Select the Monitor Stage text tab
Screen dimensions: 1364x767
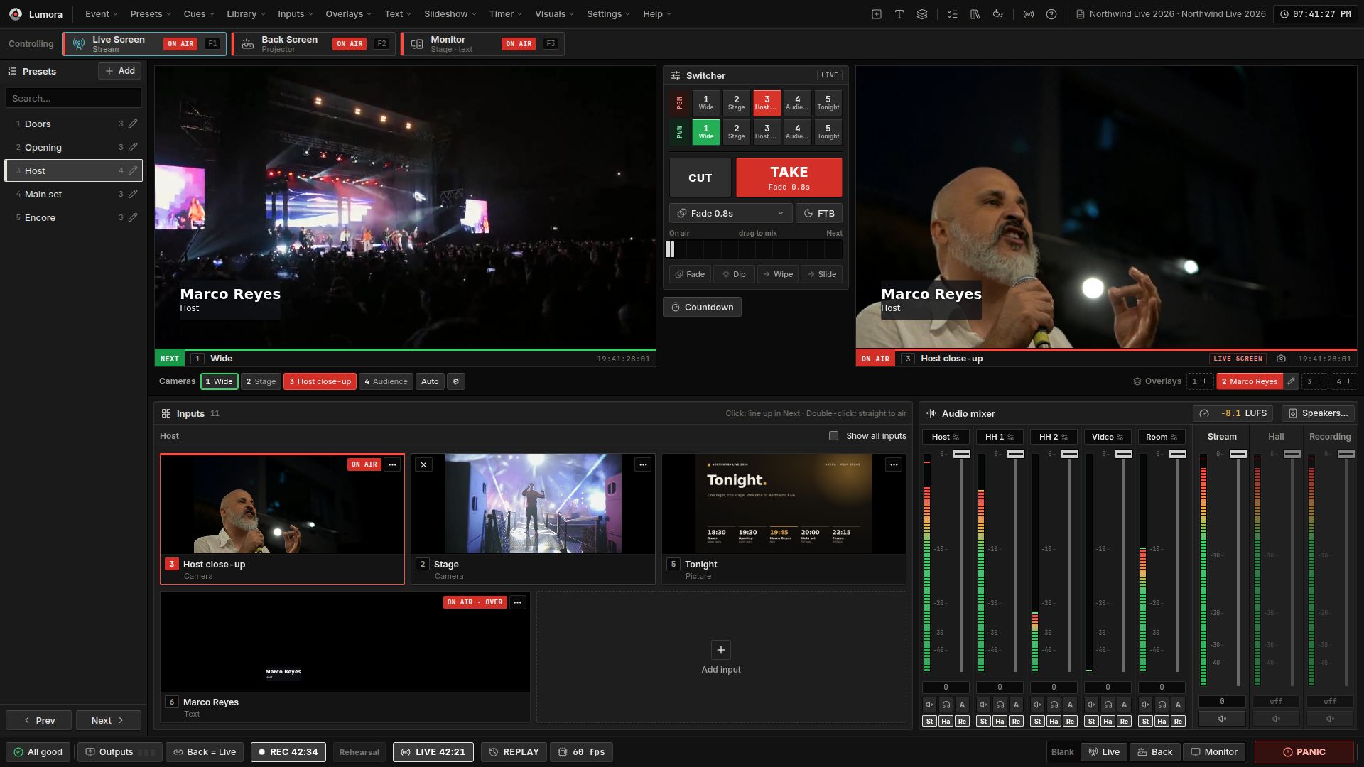[483, 44]
